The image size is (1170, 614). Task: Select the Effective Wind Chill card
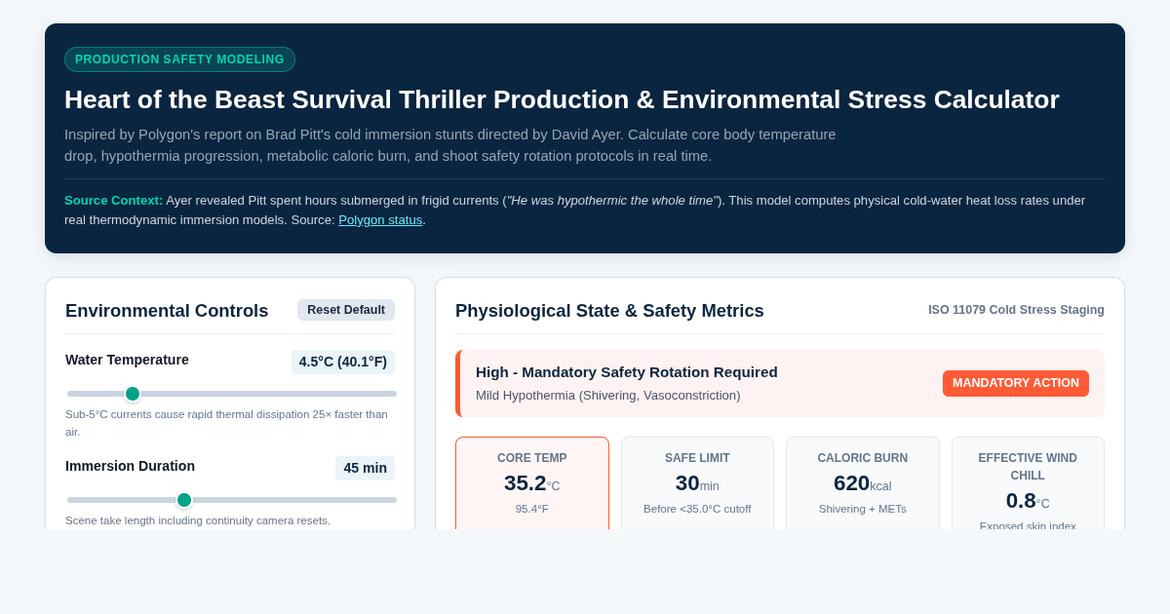point(1028,483)
